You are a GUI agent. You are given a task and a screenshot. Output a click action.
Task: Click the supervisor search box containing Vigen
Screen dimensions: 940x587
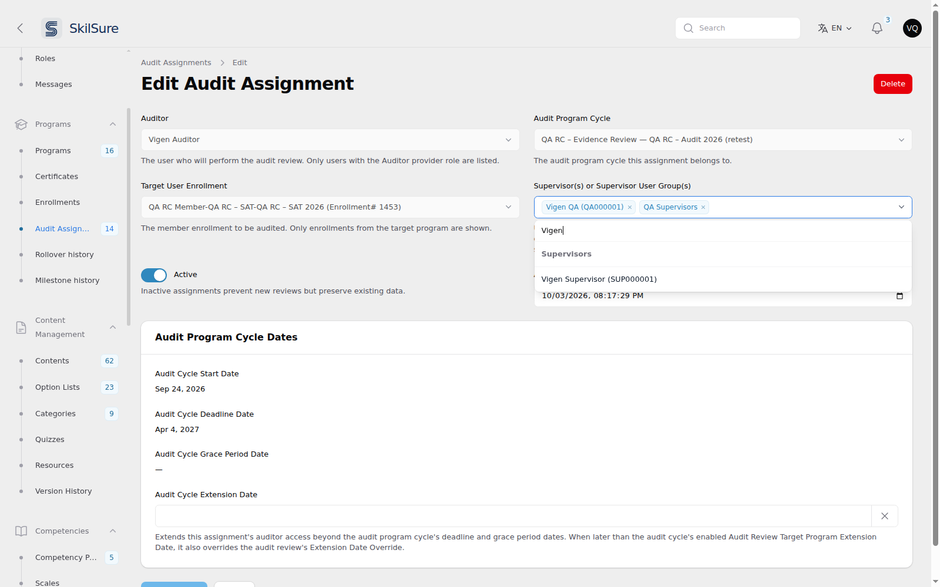(723, 231)
